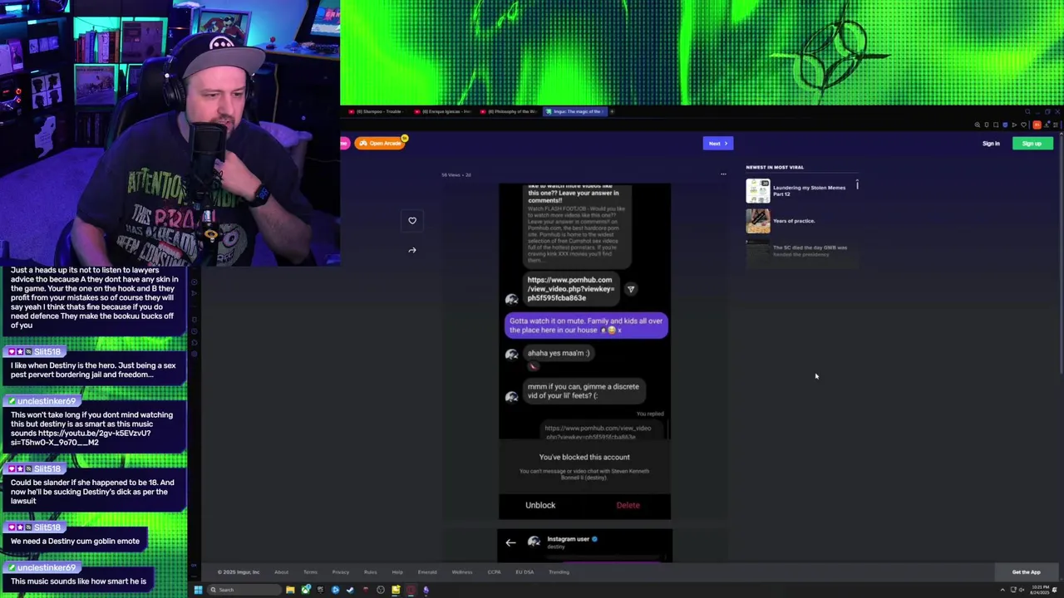
Task: Click the play icon in browser toolbar
Action: pos(1014,125)
